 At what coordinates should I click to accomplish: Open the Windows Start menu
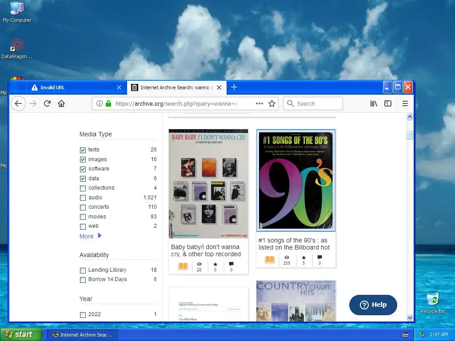pyautogui.click(x=21, y=334)
